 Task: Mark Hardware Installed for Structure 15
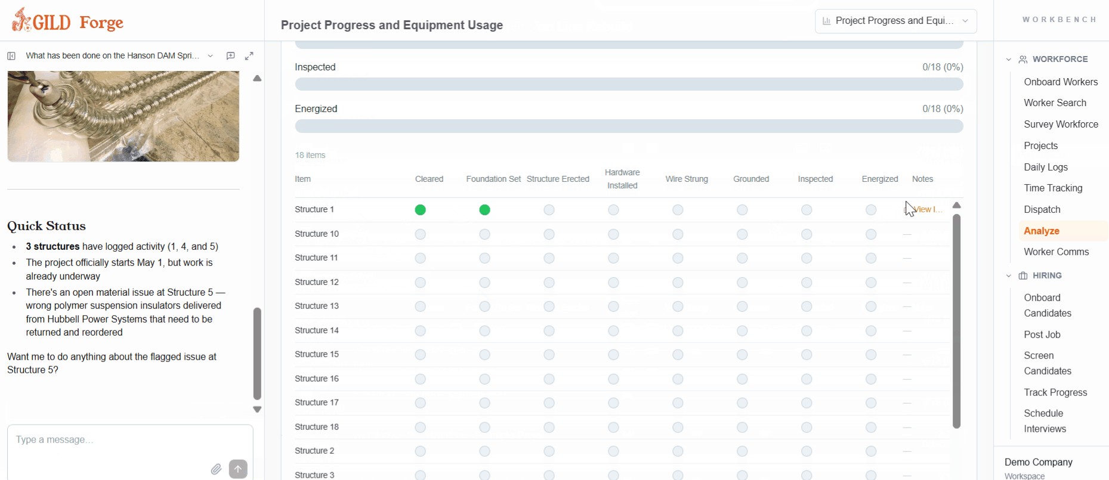coord(613,355)
